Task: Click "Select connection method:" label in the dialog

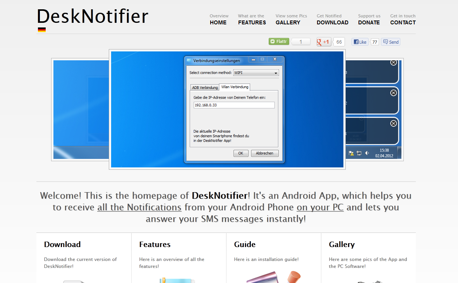Action: click(x=210, y=73)
